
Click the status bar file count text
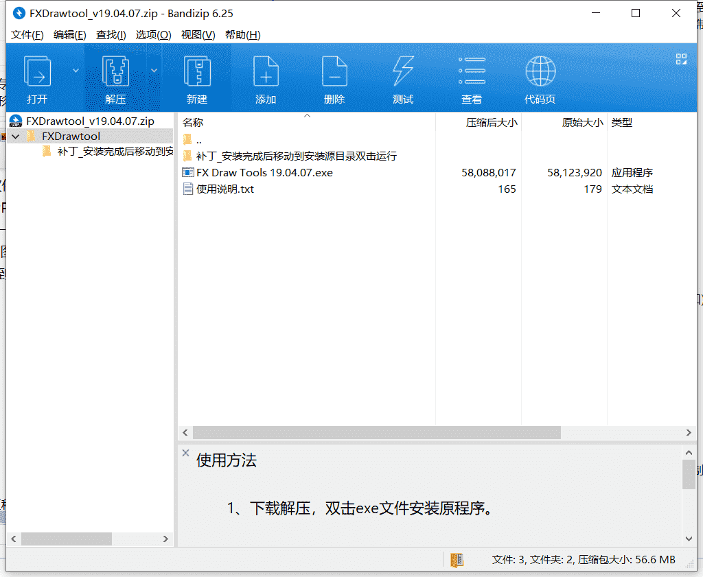[x=584, y=560]
